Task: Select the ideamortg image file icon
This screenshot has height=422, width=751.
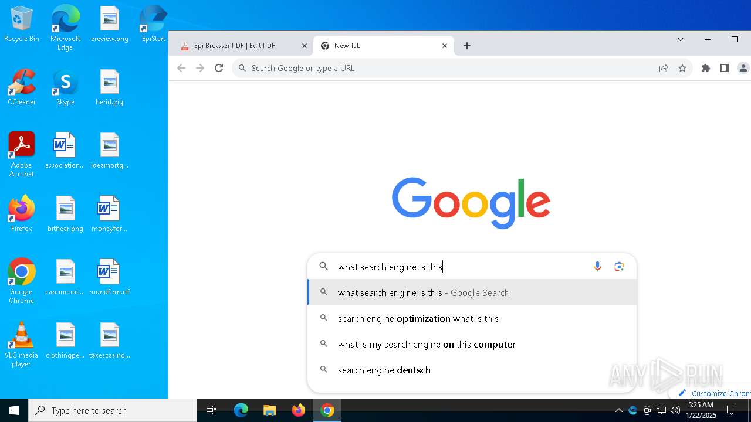Action: (110, 151)
